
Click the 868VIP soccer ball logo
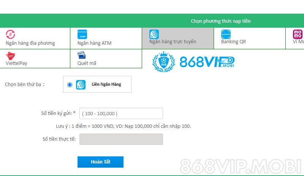point(163,62)
